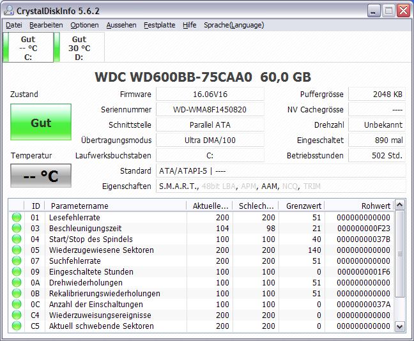This screenshot has width=414, height=341.
Task: Click the CrystalDiskInfo title bar app icon
Action: pos(8,11)
